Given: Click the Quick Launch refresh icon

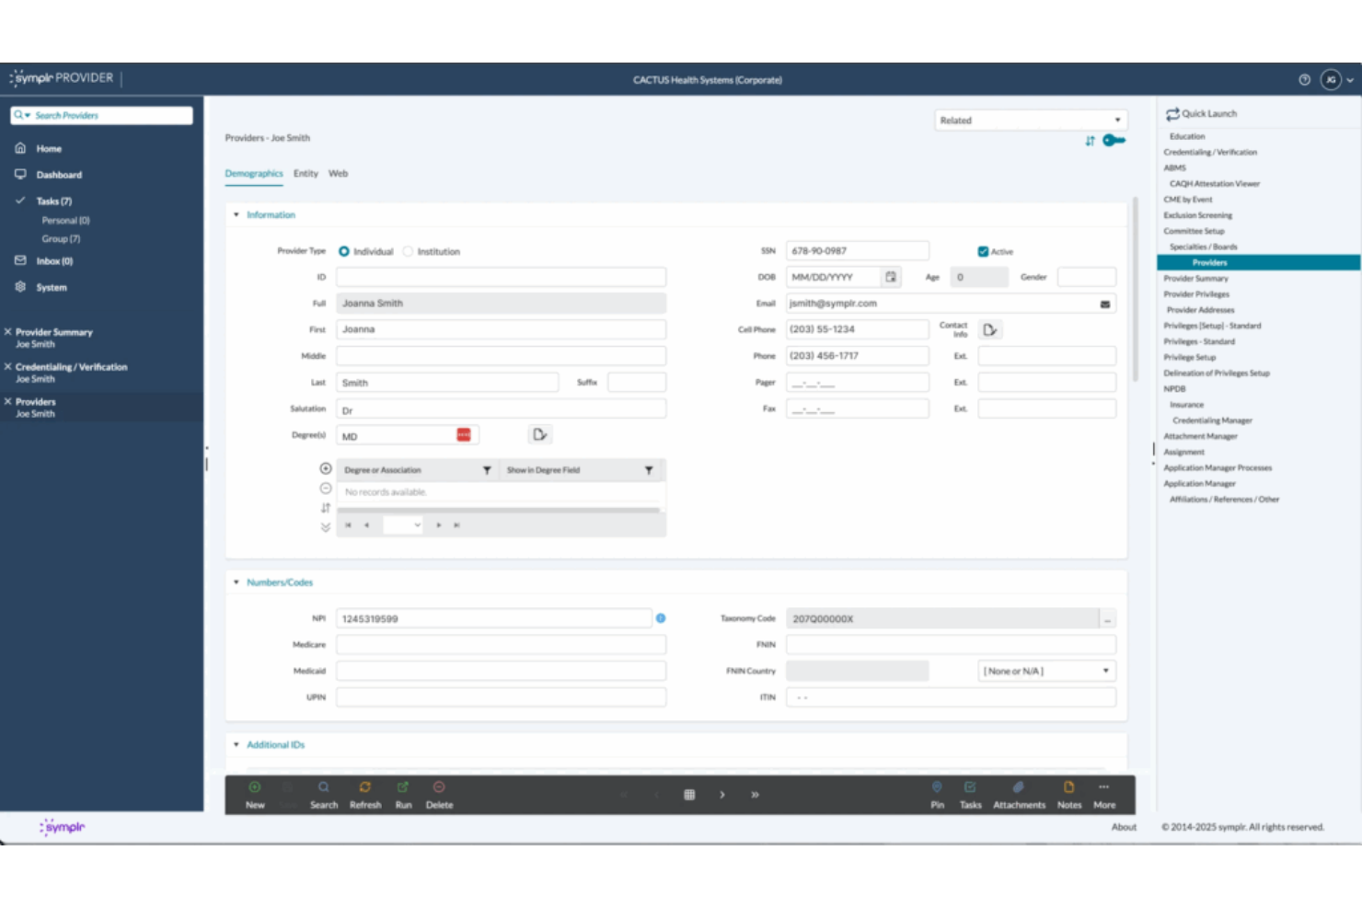Looking at the screenshot, I should pos(1172,114).
